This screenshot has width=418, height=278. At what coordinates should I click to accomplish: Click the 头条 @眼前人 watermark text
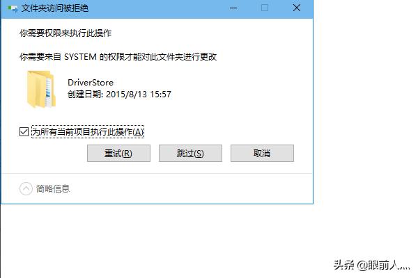371,265
